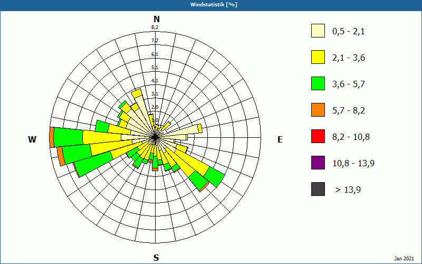Viewport: 422px width, 264px height.
Task: Click the purple 10,8 - 13,9 legend swatch
Action: [x=318, y=163]
